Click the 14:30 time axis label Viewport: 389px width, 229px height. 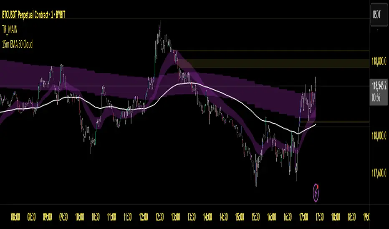224,217
